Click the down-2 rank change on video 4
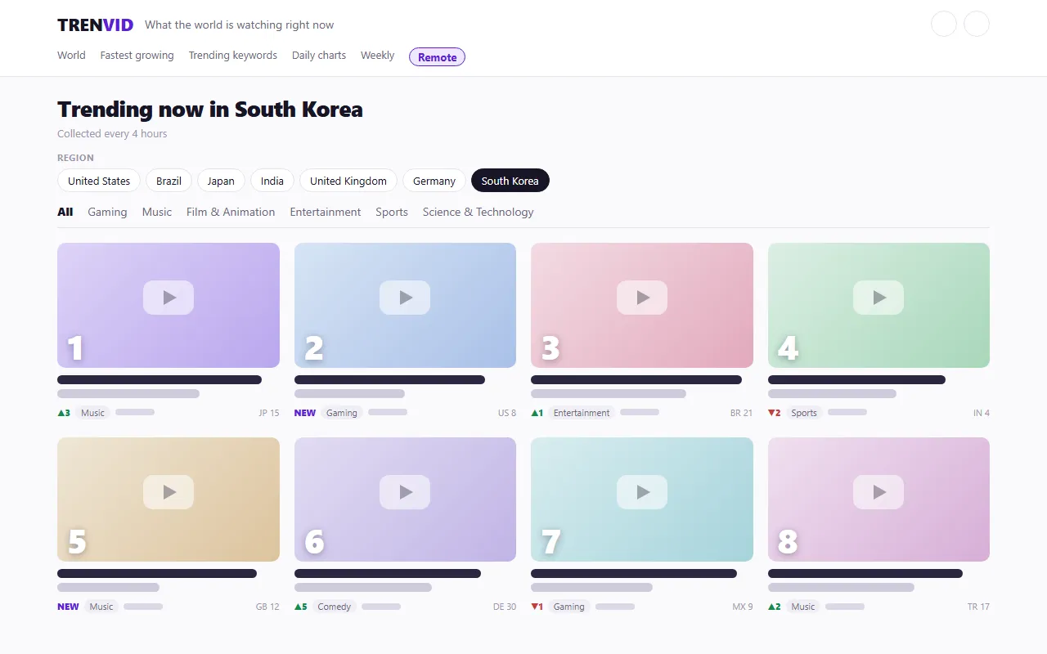This screenshot has height=654, width=1047. click(775, 413)
